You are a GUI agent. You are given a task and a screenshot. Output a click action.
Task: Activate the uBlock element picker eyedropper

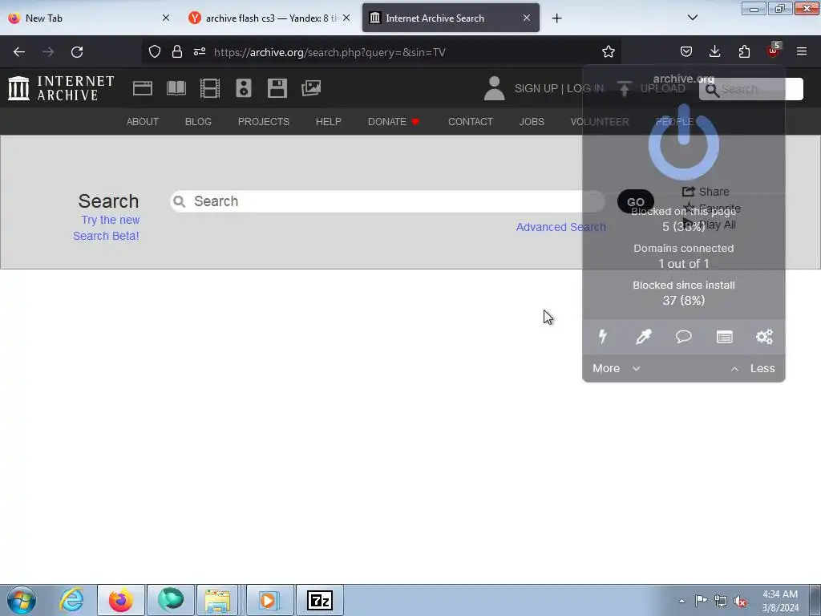(643, 336)
